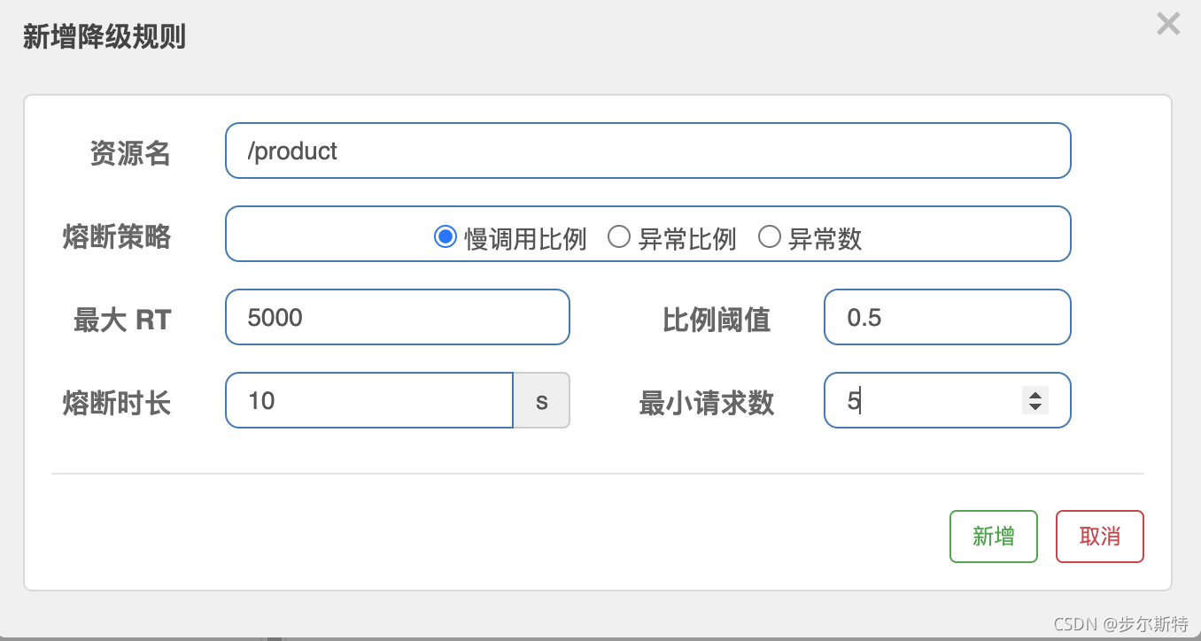Choose the 异常比例 strategy option
The image size is (1201, 641).
click(618, 237)
